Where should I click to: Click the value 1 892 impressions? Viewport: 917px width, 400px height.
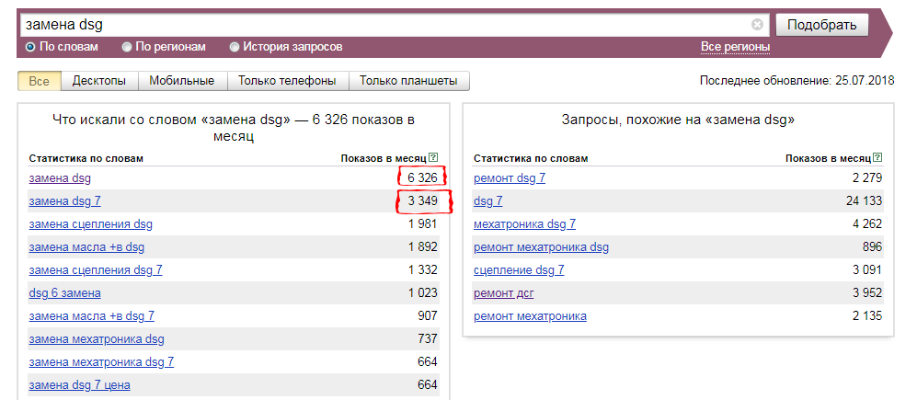[x=423, y=247]
